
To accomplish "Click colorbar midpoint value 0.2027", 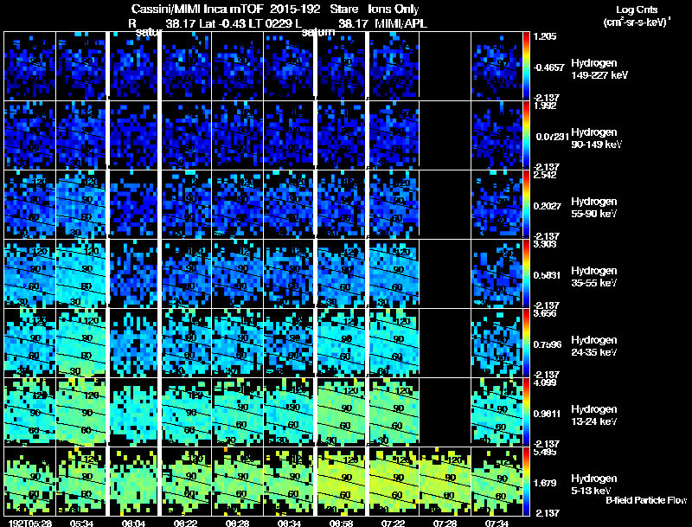I will [x=548, y=206].
